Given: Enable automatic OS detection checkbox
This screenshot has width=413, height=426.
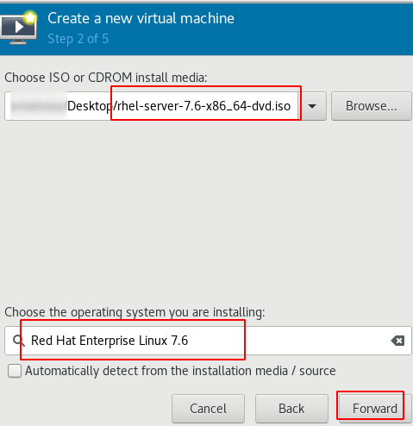Looking at the screenshot, I should pos(15,371).
